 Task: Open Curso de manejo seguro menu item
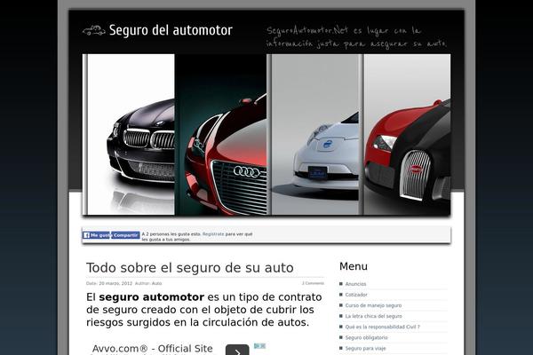tap(373, 305)
